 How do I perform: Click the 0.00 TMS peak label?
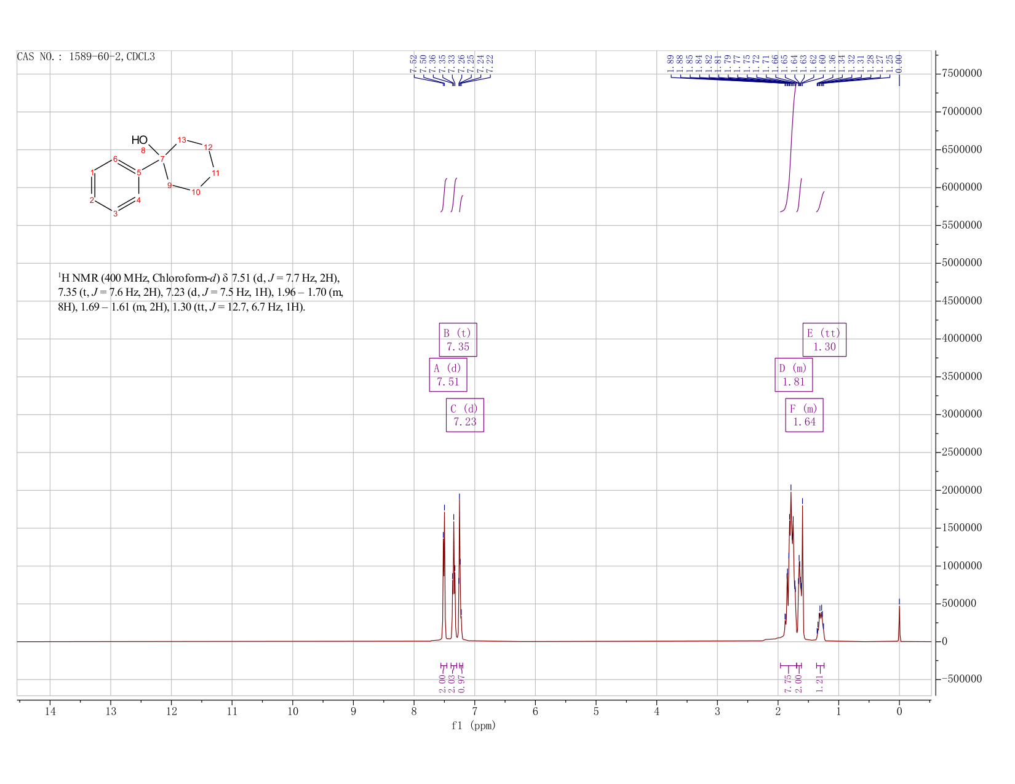tap(899, 61)
